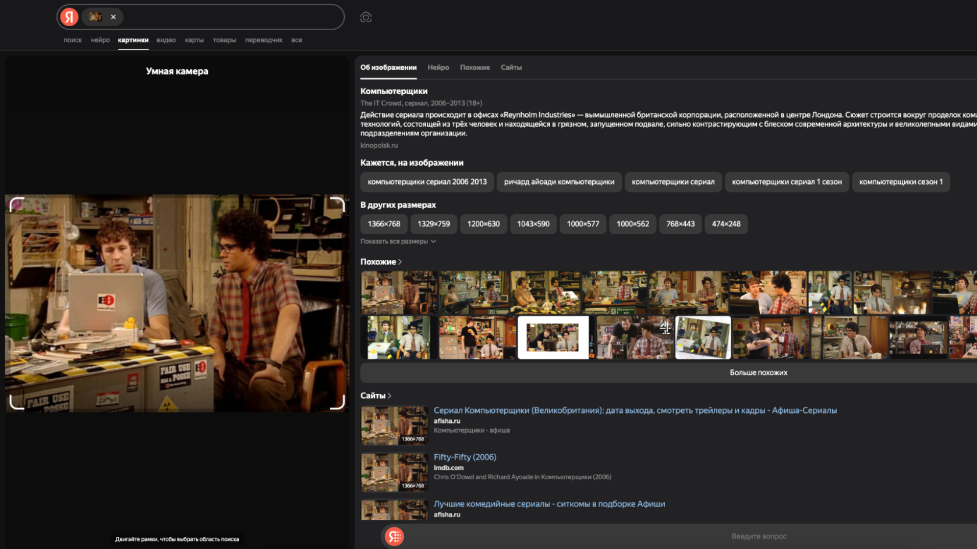977x549 pixels.
Task: Click the uploaded IT Crowd image preview
Action: click(178, 303)
